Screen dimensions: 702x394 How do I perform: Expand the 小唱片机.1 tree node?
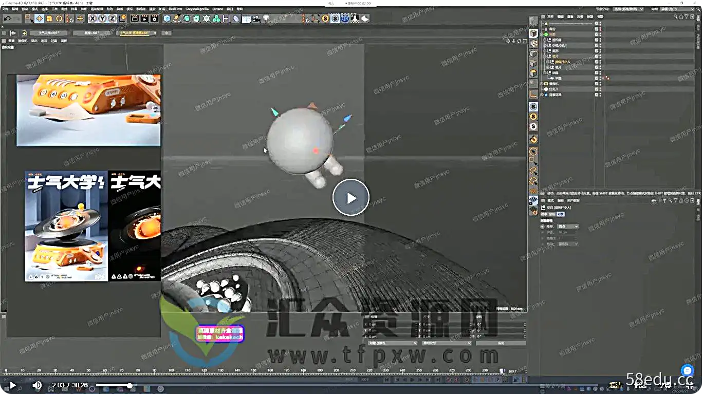point(545,45)
